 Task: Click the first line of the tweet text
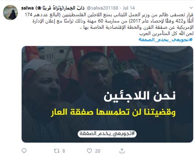(109, 15)
